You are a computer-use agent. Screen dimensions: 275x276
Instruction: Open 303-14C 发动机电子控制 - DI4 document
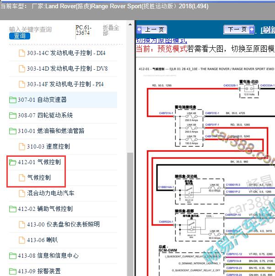pyautogui.click(x=66, y=53)
